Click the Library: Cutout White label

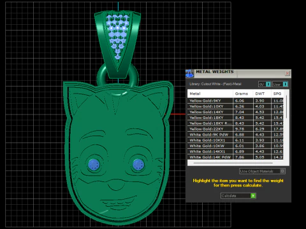tap(215, 84)
